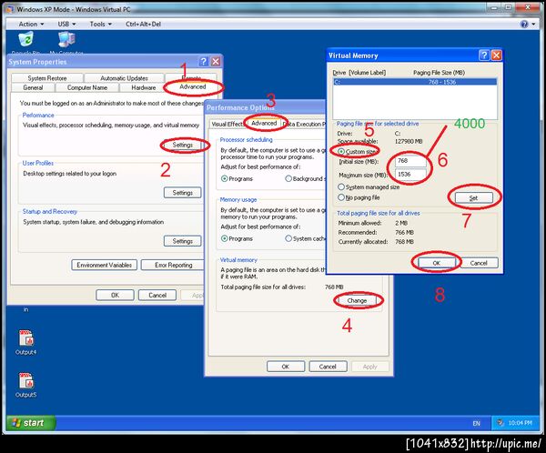Open the Action menu
Image resolution: width=546 pixels, height=453 pixels.
point(31,24)
